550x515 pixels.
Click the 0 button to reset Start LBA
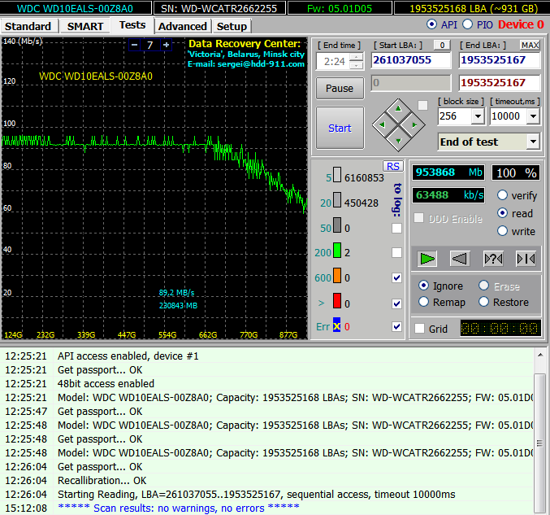pyautogui.click(x=442, y=45)
